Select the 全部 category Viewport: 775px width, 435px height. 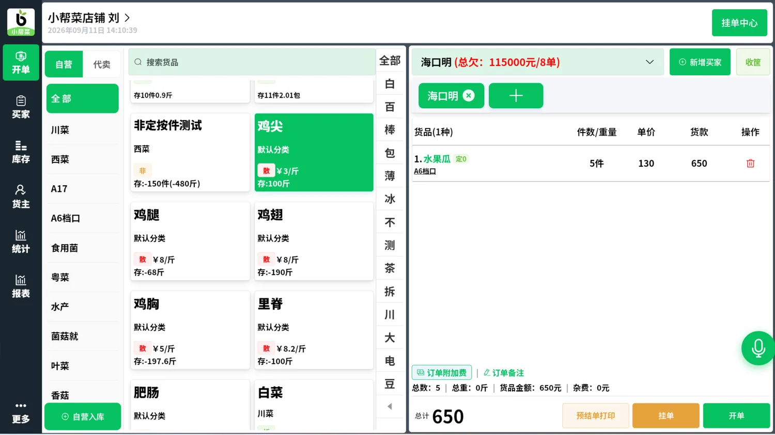click(82, 99)
